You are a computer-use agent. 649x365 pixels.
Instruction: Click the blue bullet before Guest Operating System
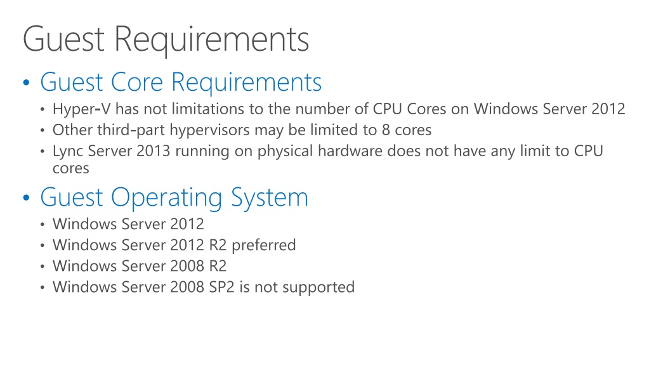27,197
